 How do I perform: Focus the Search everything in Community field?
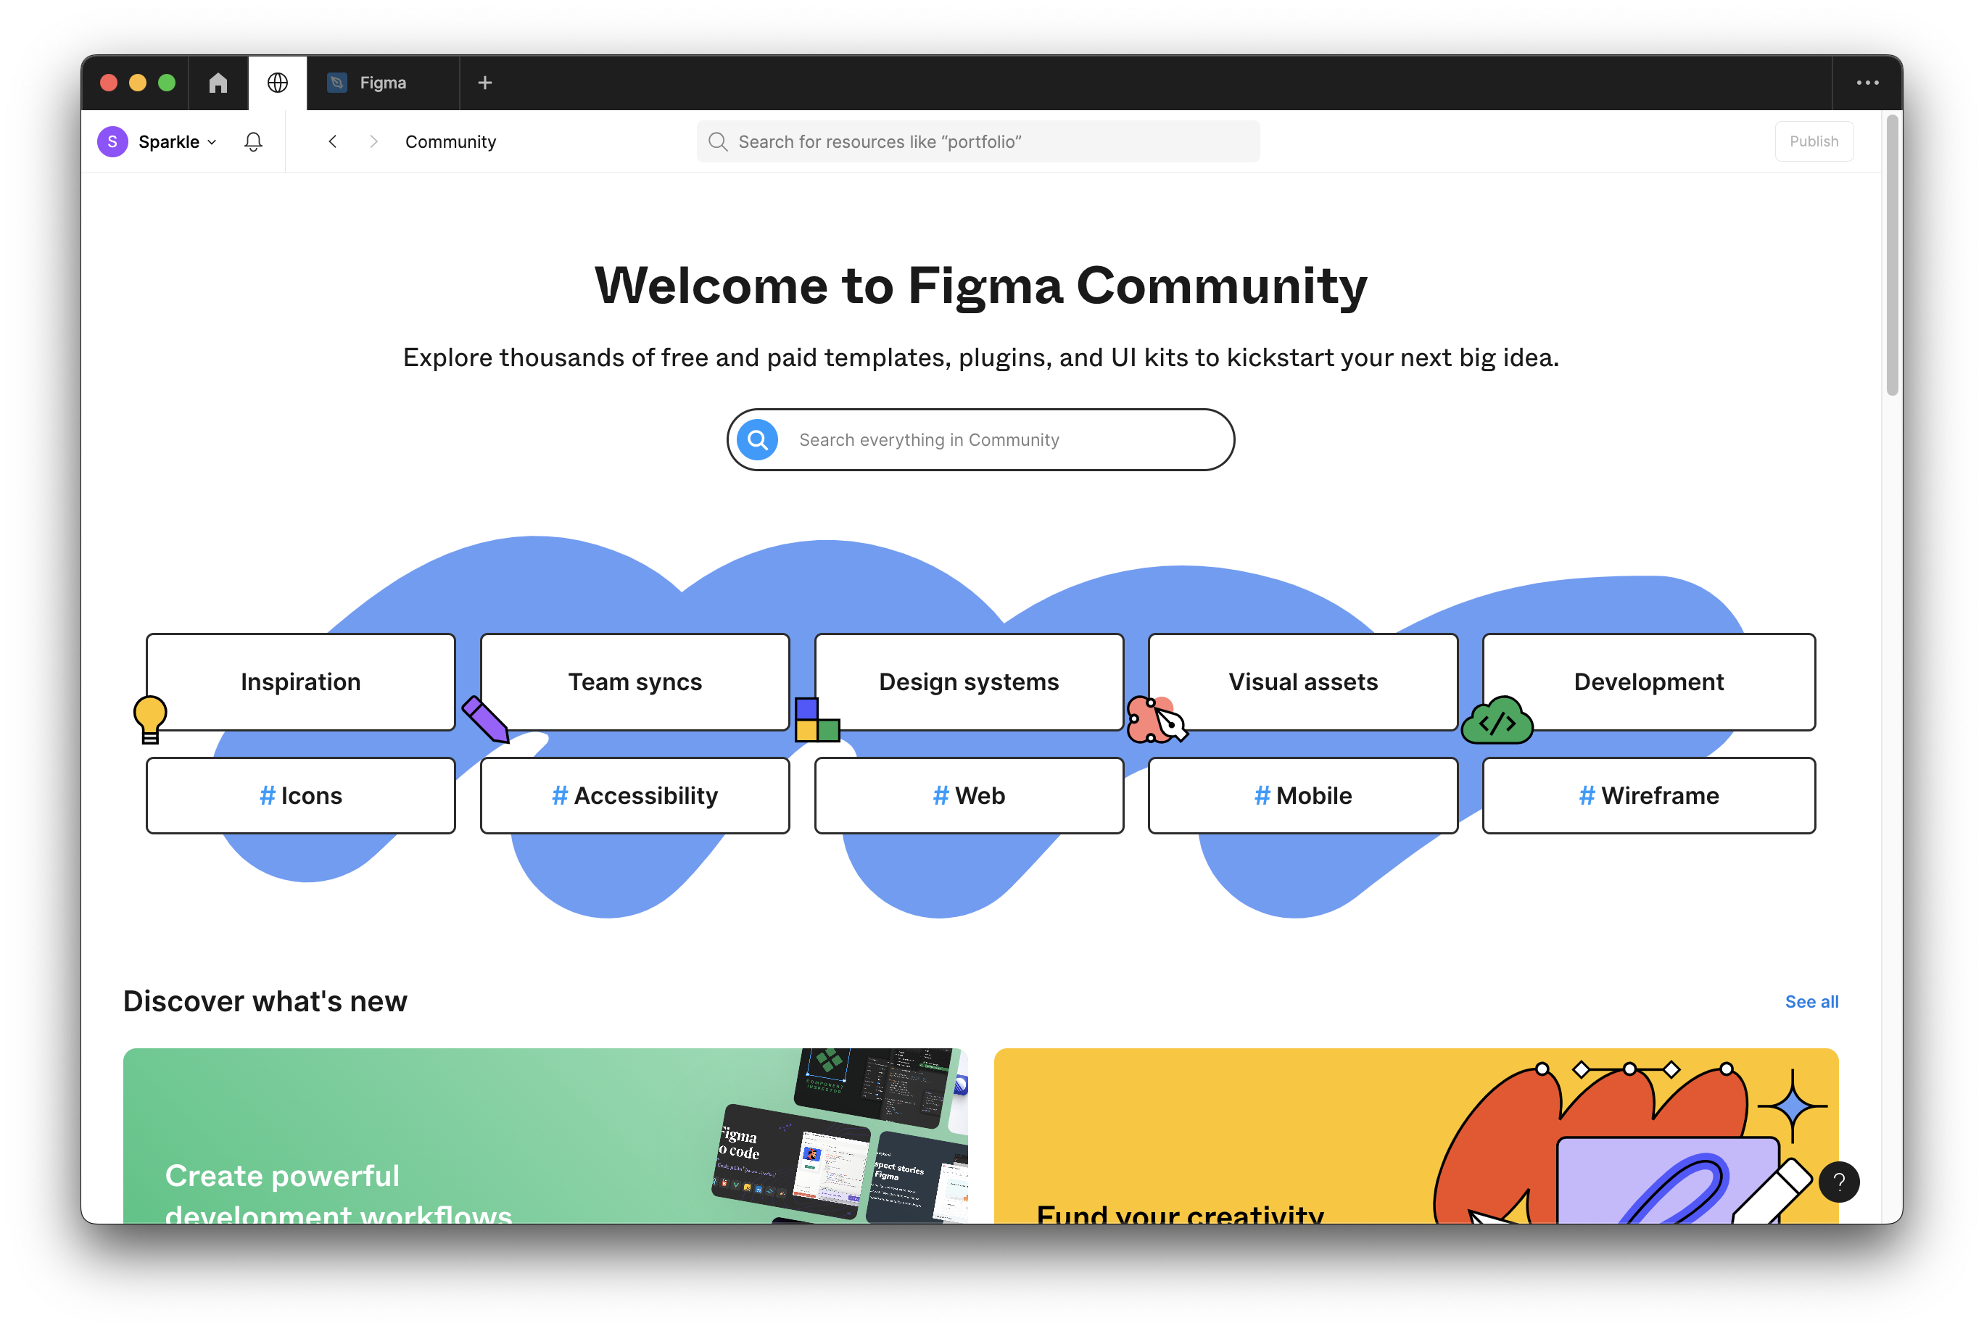tap(1001, 440)
